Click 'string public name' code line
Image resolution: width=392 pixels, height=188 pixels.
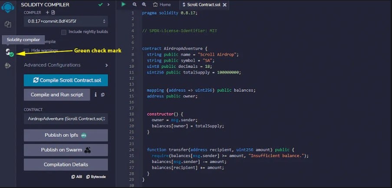click(x=193, y=55)
